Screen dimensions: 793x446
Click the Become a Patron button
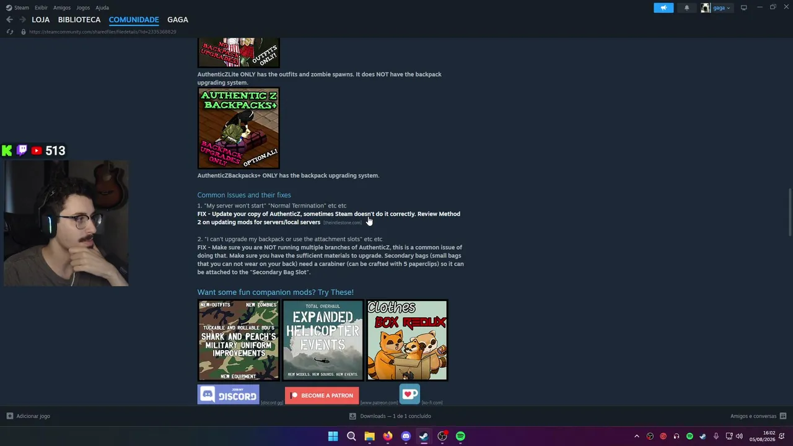(322, 395)
